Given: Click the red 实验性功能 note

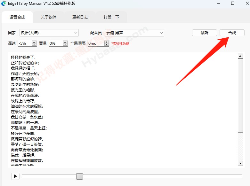Looking at the screenshot, I should [x=120, y=43].
